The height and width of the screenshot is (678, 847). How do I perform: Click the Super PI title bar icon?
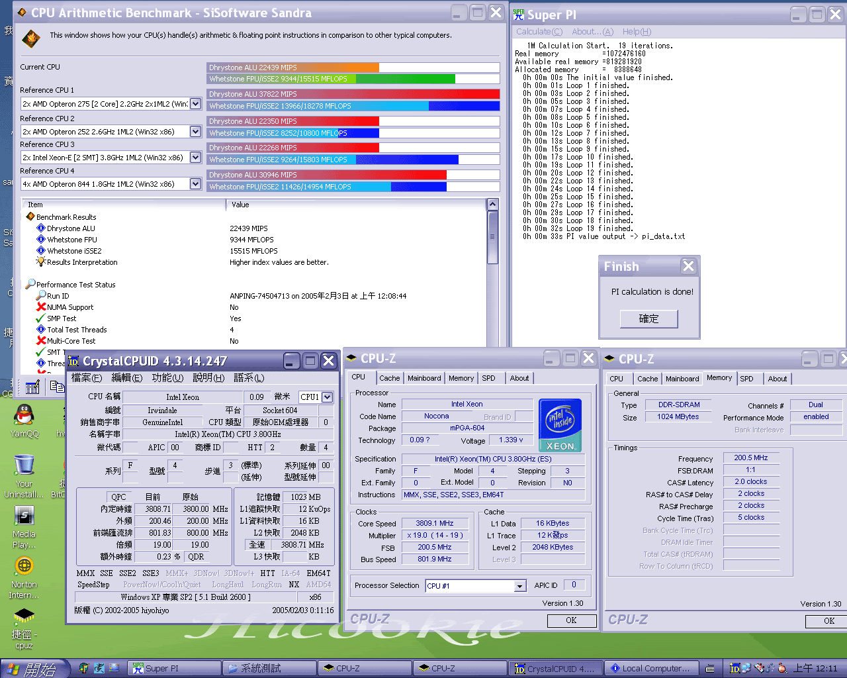tap(519, 14)
